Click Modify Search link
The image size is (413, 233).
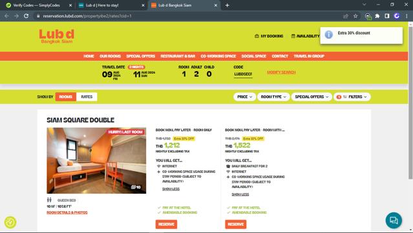(281, 72)
